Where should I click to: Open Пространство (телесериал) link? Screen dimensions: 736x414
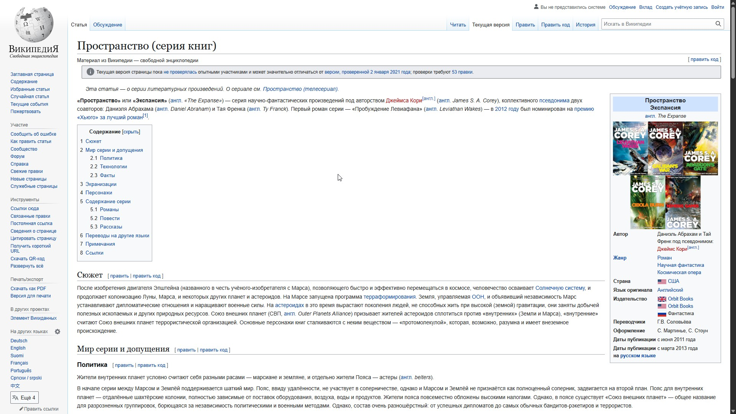tap(300, 89)
